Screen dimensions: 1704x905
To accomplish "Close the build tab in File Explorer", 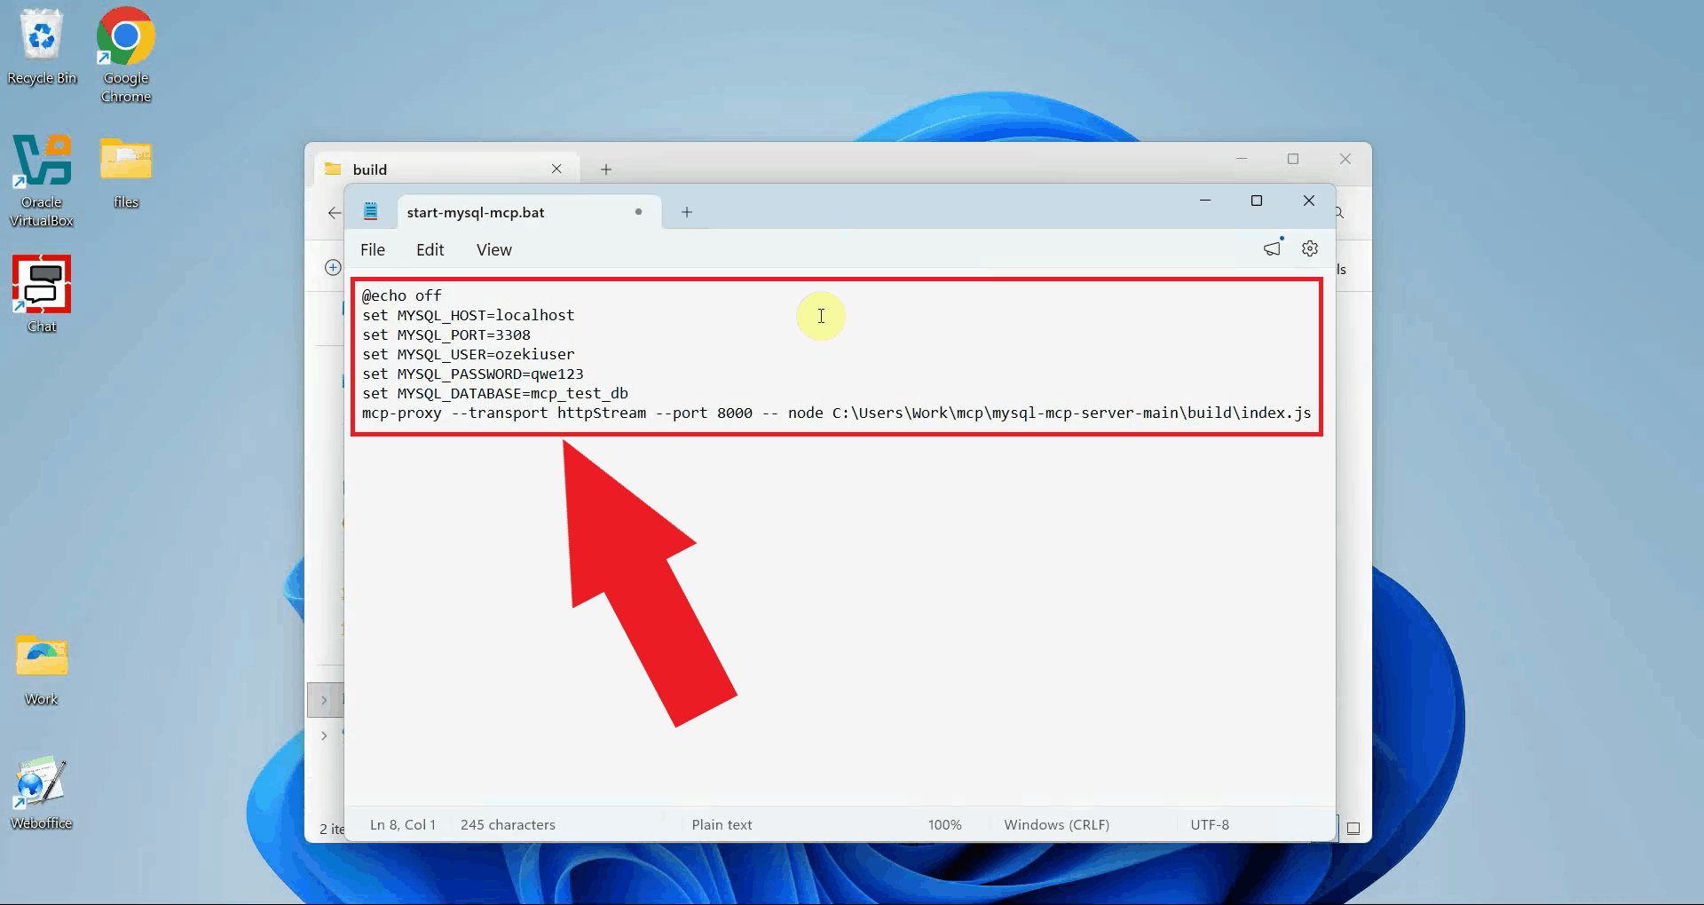I will tap(556, 169).
